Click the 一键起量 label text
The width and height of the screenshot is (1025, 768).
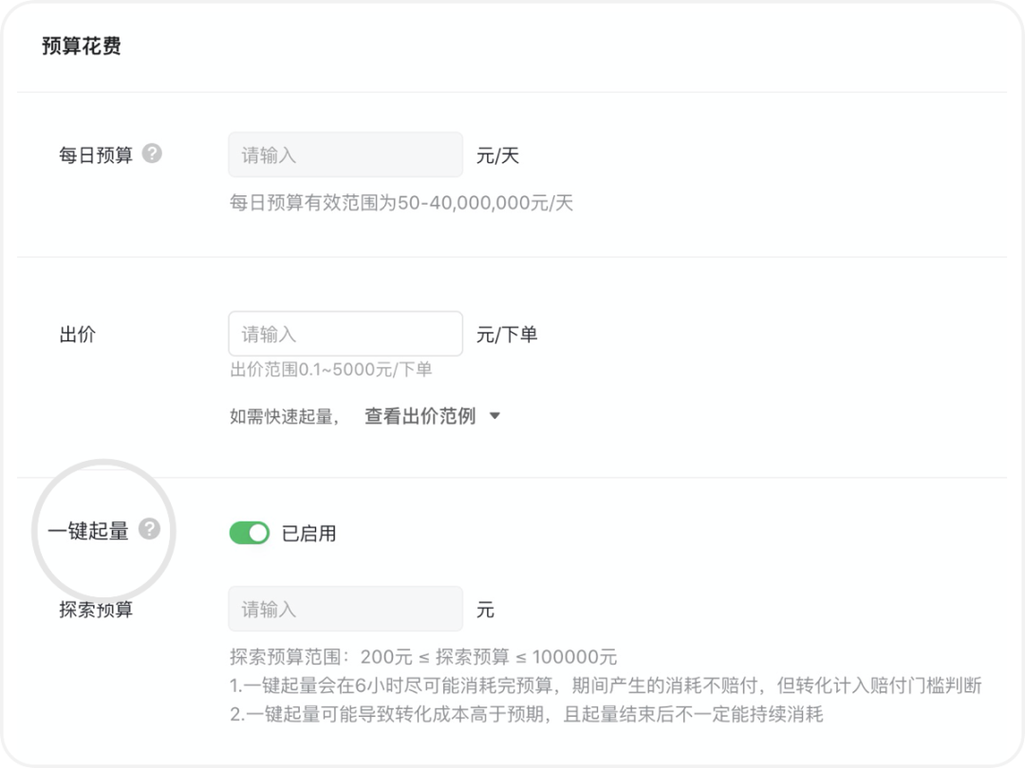point(88,530)
